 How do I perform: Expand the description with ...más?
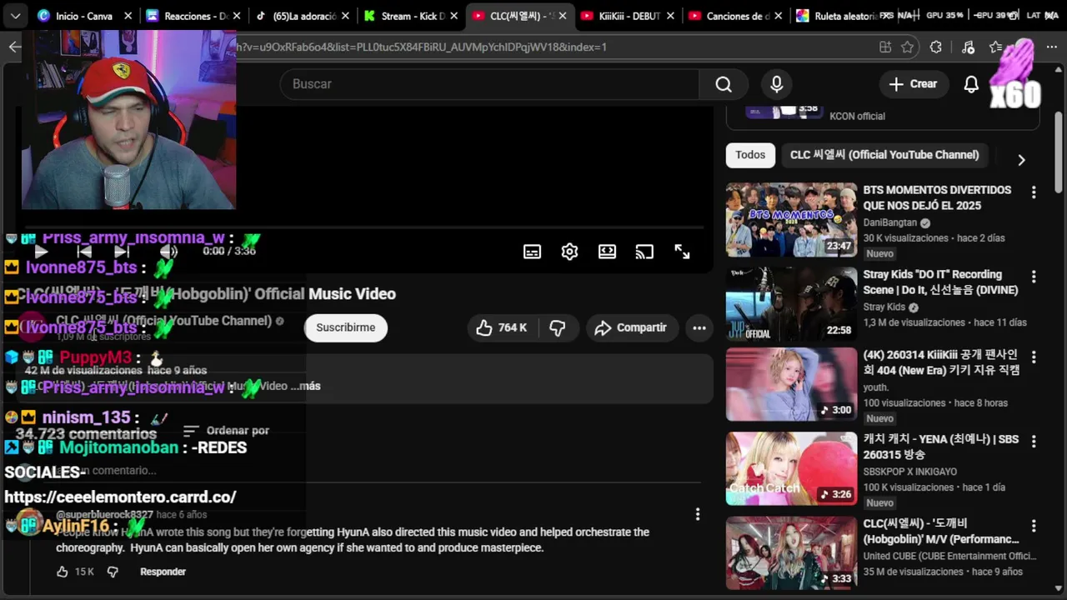[x=305, y=386]
